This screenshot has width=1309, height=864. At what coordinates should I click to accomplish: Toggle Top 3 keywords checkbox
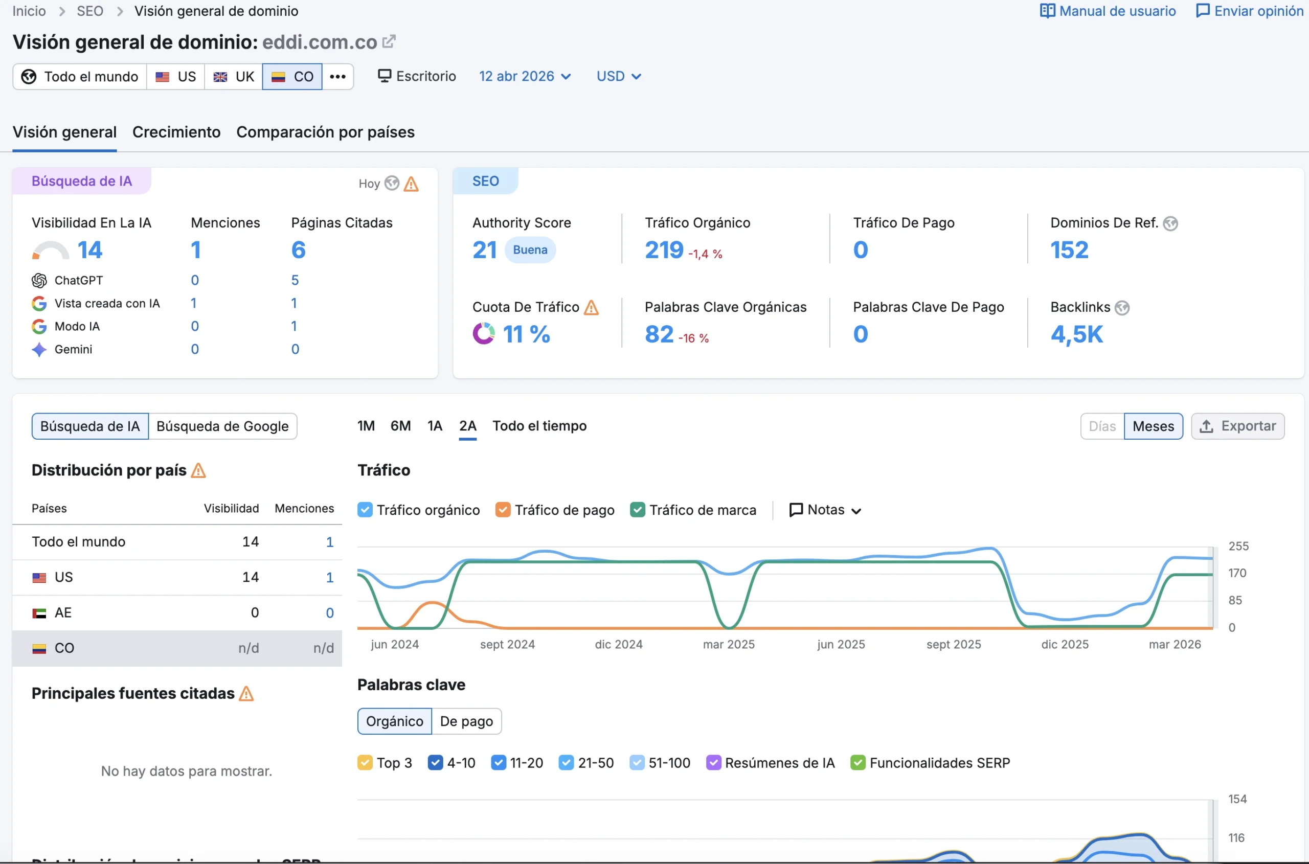coord(364,763)
